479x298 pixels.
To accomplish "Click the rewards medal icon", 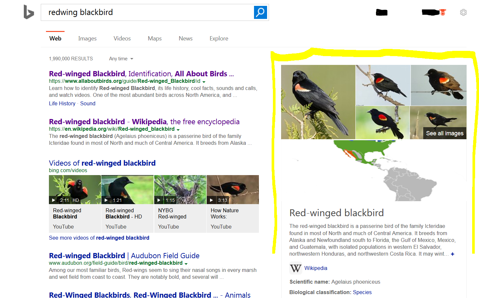I will 443,12.
